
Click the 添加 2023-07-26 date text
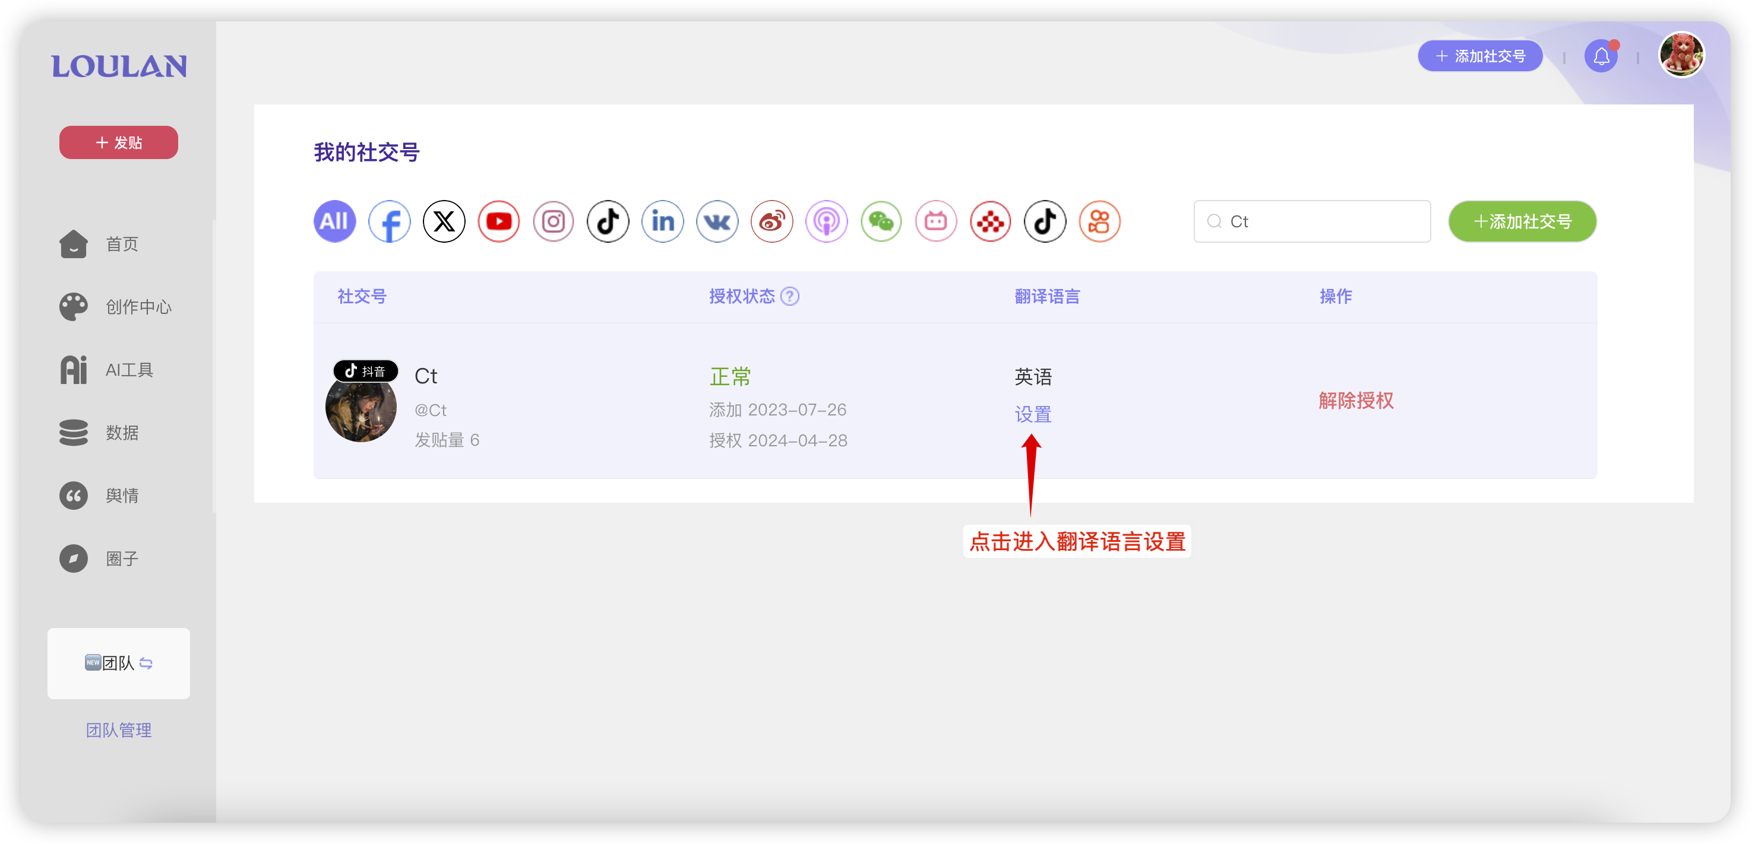point(777,410)
